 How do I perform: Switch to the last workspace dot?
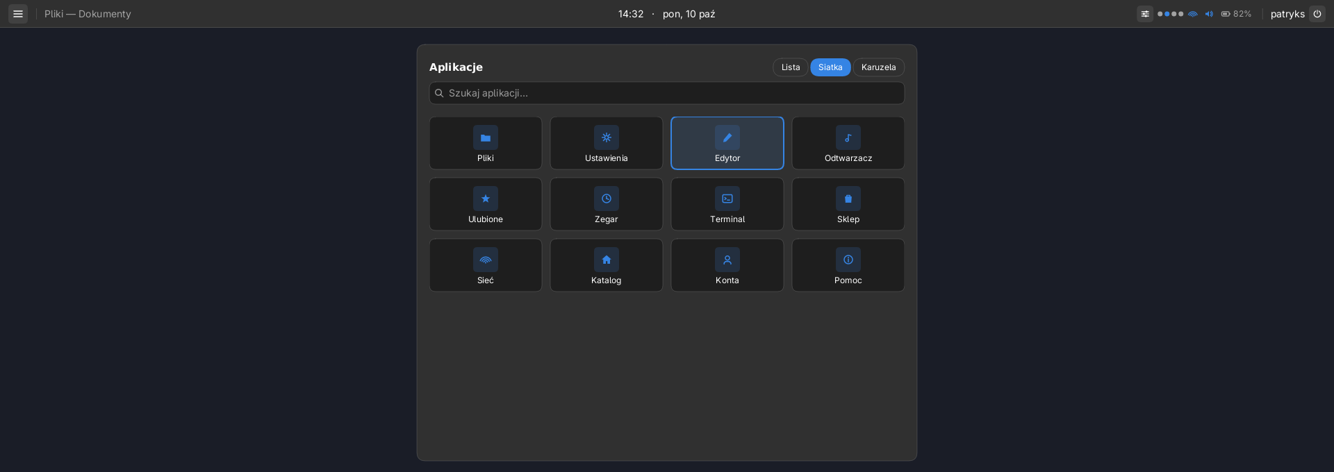1181,14
